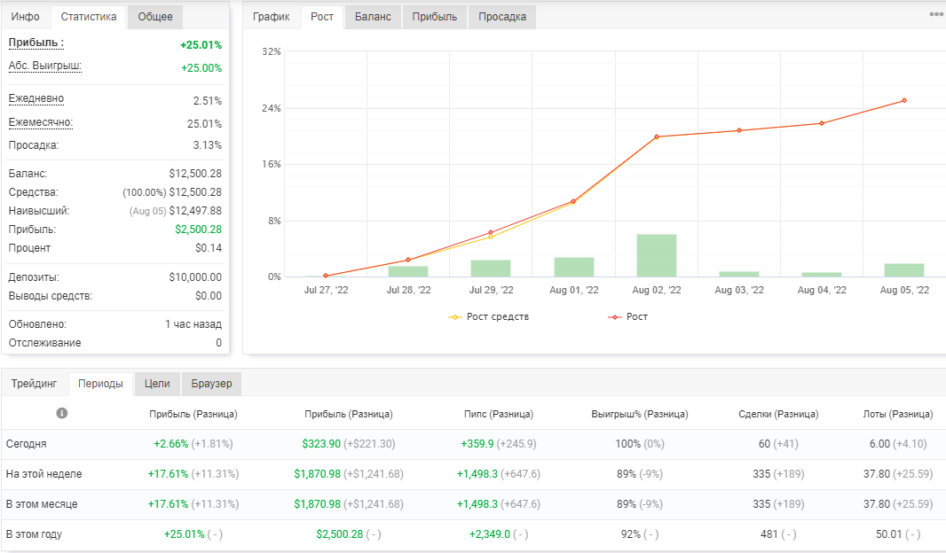The image size is (946, 553).
Task: Click the Jul 27 growth data point
Action: pos(326,276)
